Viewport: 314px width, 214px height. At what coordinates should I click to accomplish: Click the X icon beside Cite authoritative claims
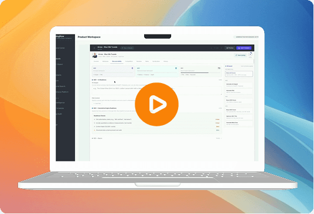pos(94,119)
